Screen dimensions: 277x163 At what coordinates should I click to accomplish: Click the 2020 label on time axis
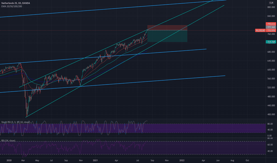coord(9,161)
